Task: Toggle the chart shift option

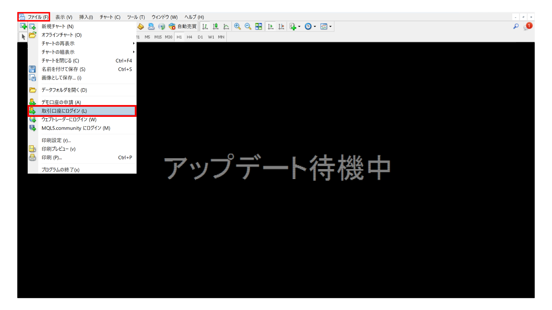Action: pos(281,26)
